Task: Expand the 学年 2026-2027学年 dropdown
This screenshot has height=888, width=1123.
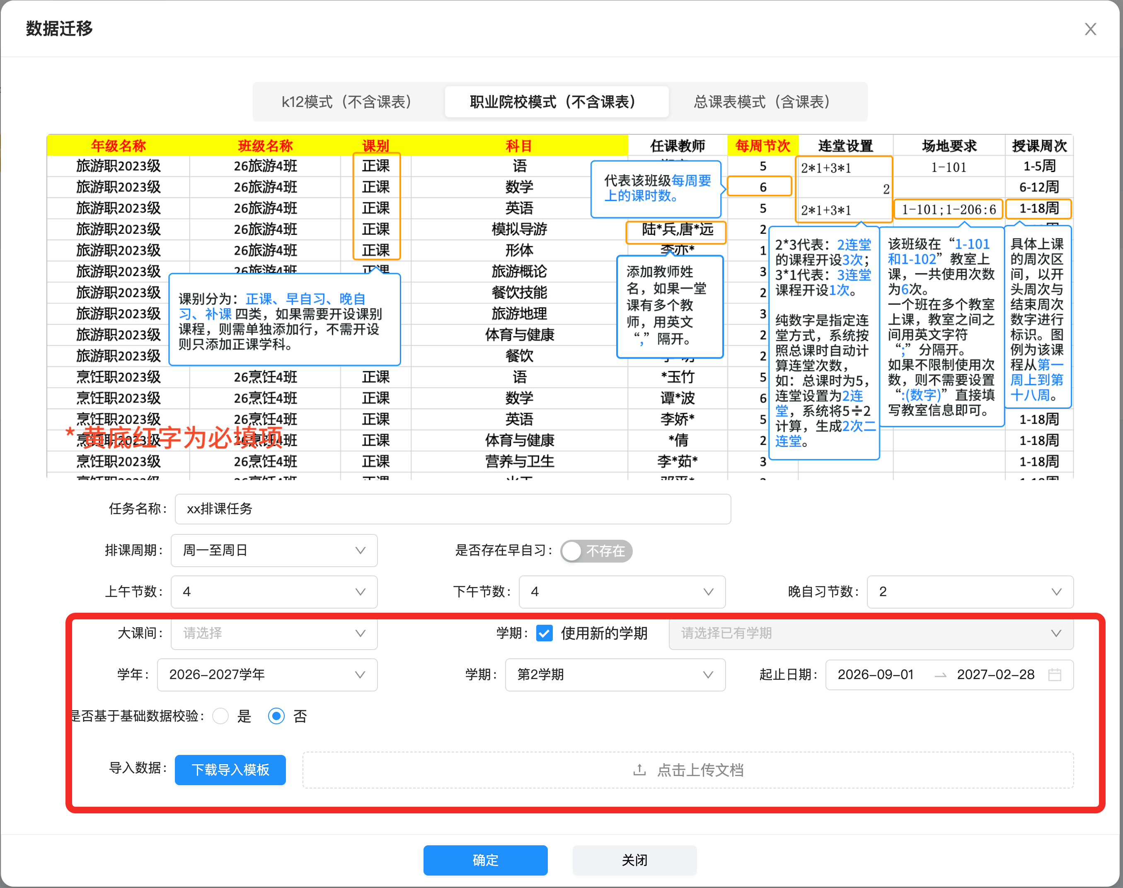Action: click(x=267, y=675)
